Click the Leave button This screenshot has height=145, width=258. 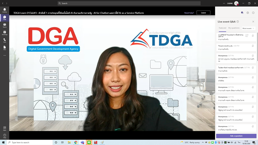(203, 13)
